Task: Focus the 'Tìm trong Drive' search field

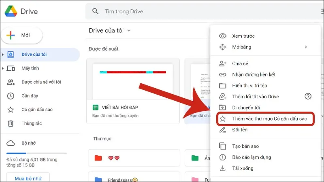Action: 205,11
